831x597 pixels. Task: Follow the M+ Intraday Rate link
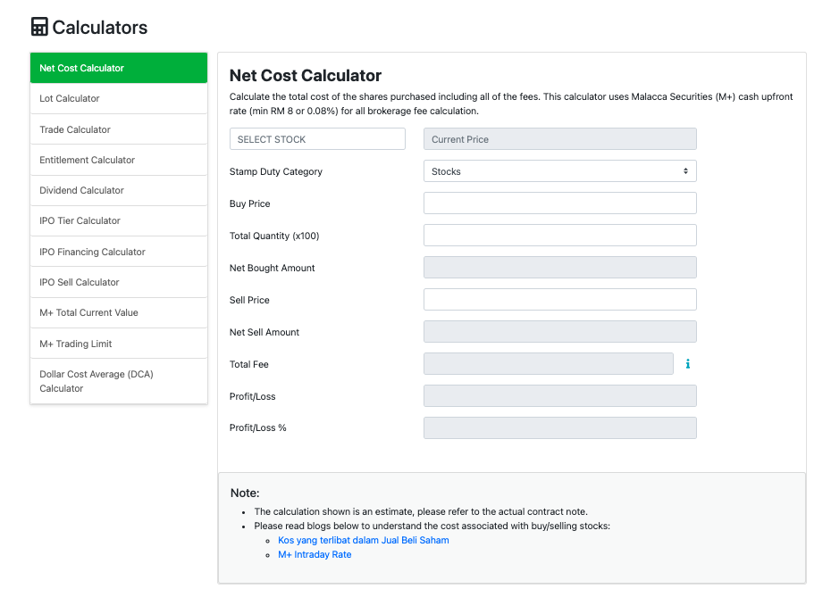click(x=315, y=554)
